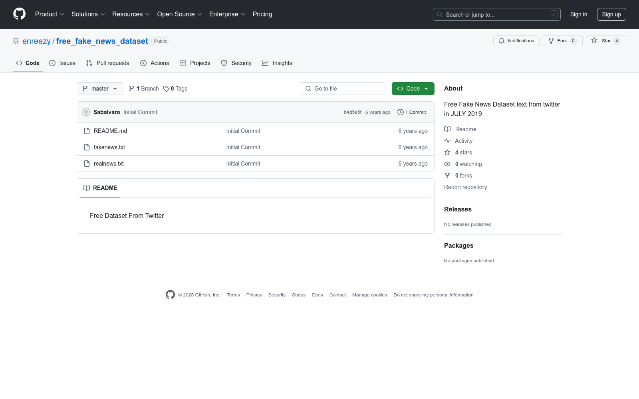Open the Docs footer link
639x399 pixels.
(x=318, y=295)
